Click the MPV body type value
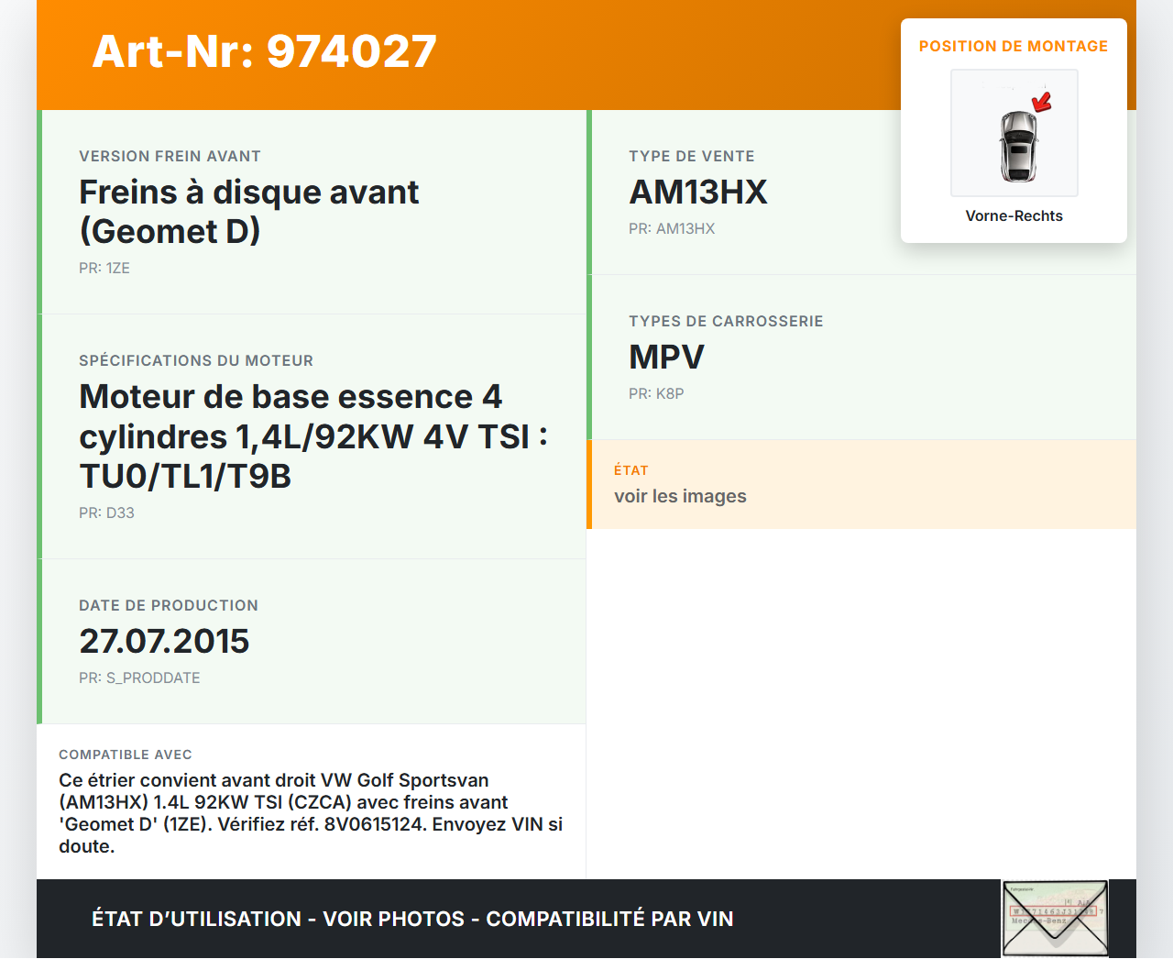The width and height of the screenshot is (1173, 959). pos(666,358)
